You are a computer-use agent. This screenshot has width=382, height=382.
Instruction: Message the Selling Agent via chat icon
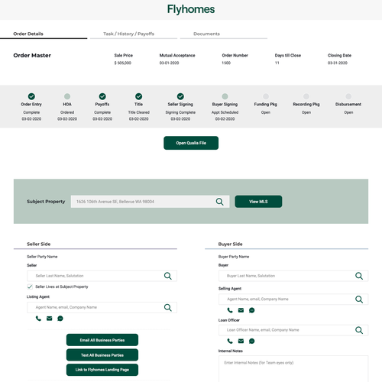point(251,310)
